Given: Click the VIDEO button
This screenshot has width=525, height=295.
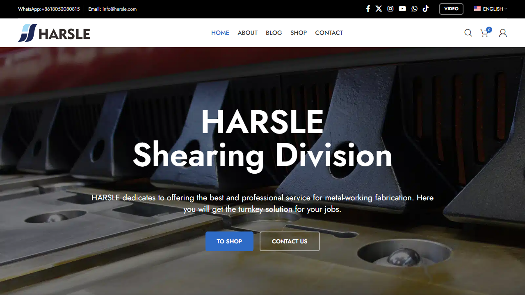Looking at the screenshot, I should 451,9.
